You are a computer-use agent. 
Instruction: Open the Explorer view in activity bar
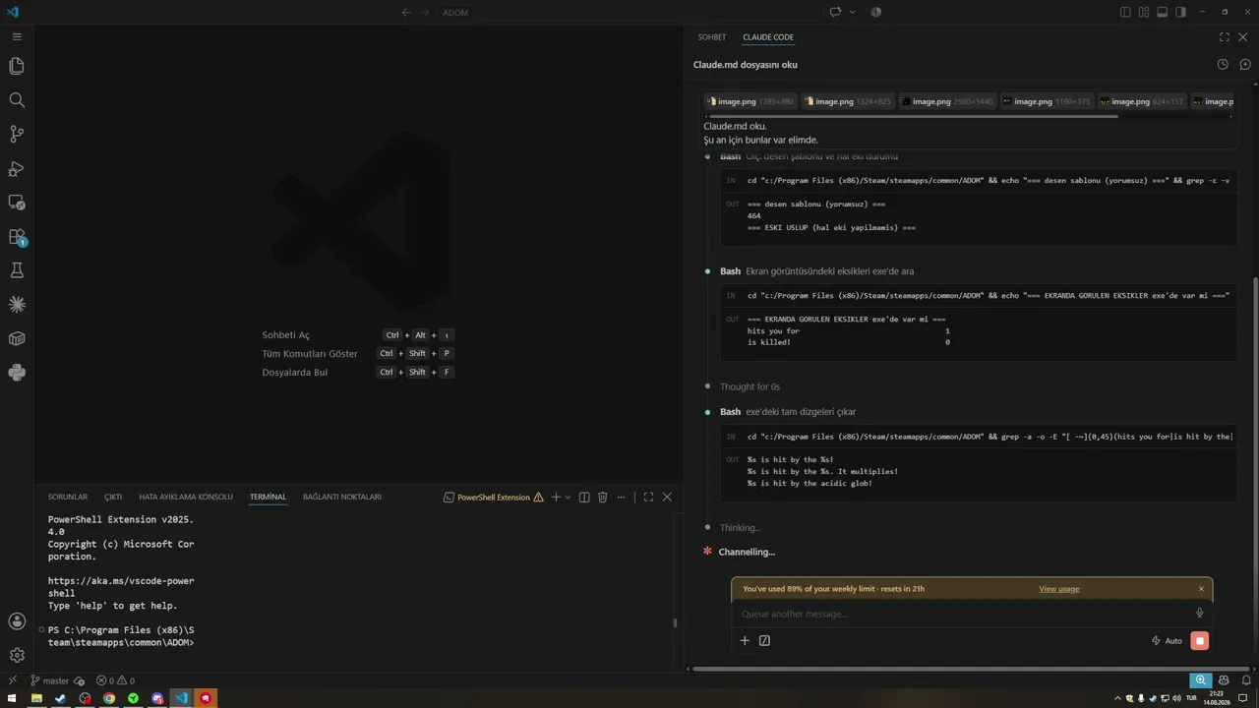(x=17, y=66)
